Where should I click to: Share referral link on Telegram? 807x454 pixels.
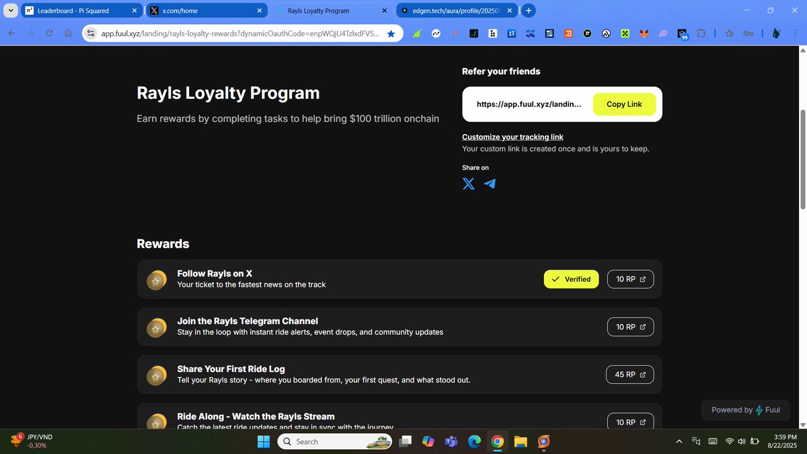pyautogui.click(x=490, y=184)
